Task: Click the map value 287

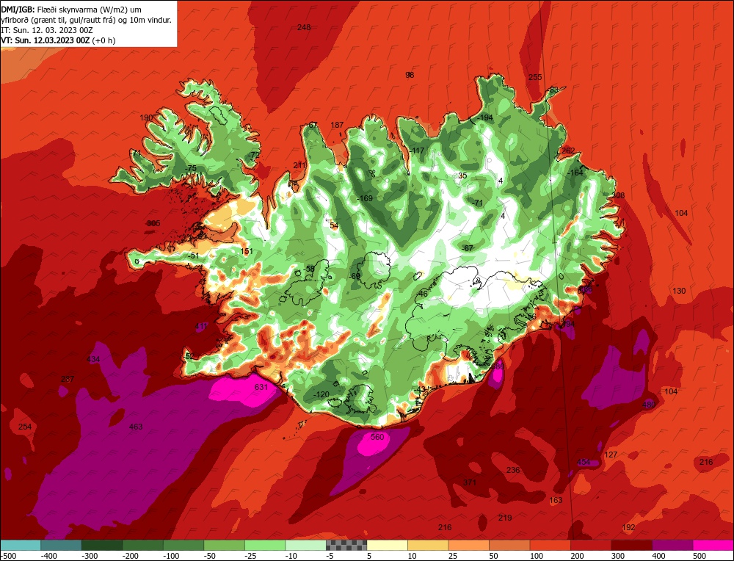Action: 68,379
